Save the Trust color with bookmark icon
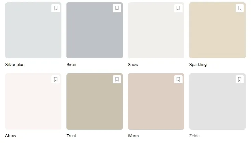251x143 pixels. click(117, 79)
